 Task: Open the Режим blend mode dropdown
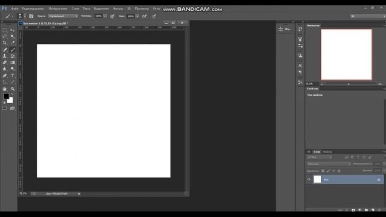(63, 16)
